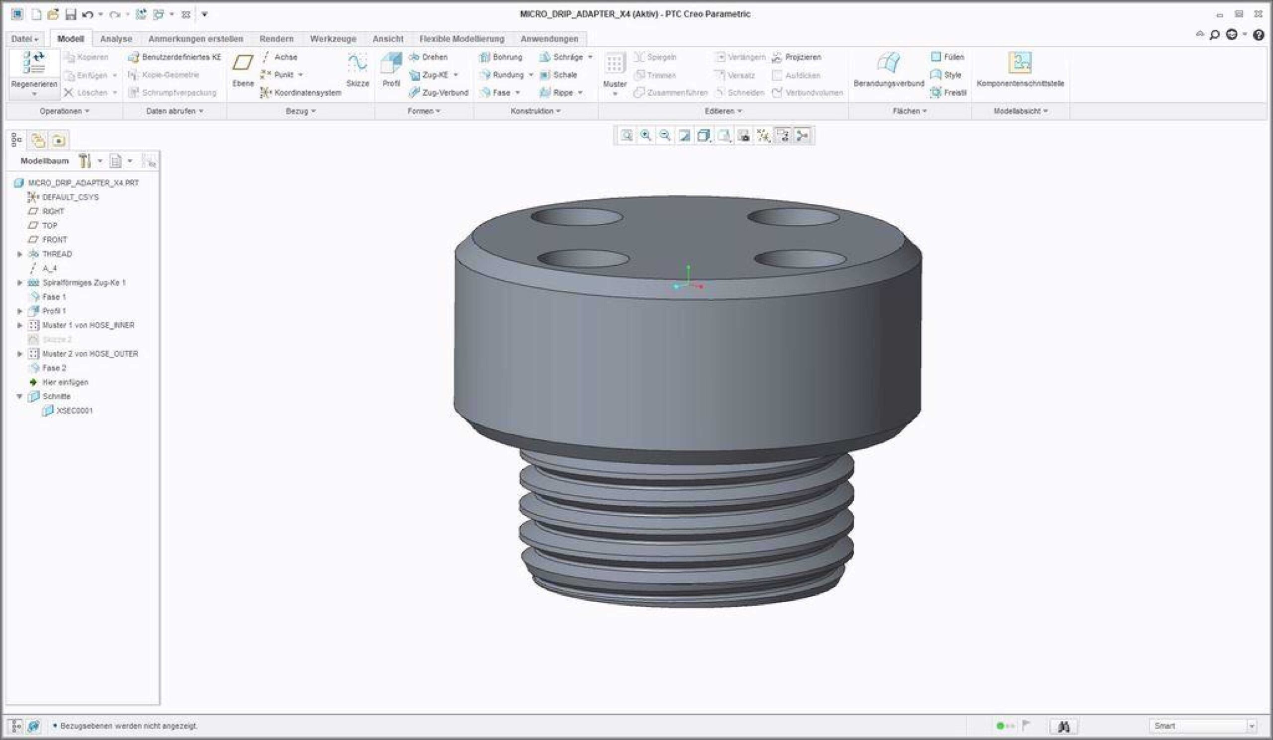The width and height of the screenshot is (1273, 740).
Task: Switch to the Analyse tab
Action: 116,39
